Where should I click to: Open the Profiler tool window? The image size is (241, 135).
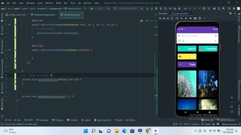click(x=130, y=120)
